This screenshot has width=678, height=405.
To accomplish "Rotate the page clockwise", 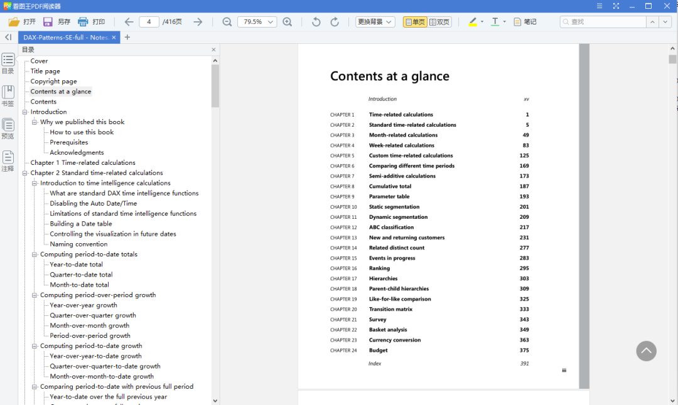I will tap(335, 22).
